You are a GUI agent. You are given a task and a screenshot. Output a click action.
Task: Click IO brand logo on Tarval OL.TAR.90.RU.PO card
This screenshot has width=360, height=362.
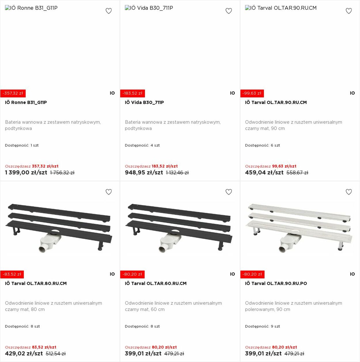click(353, 274)
